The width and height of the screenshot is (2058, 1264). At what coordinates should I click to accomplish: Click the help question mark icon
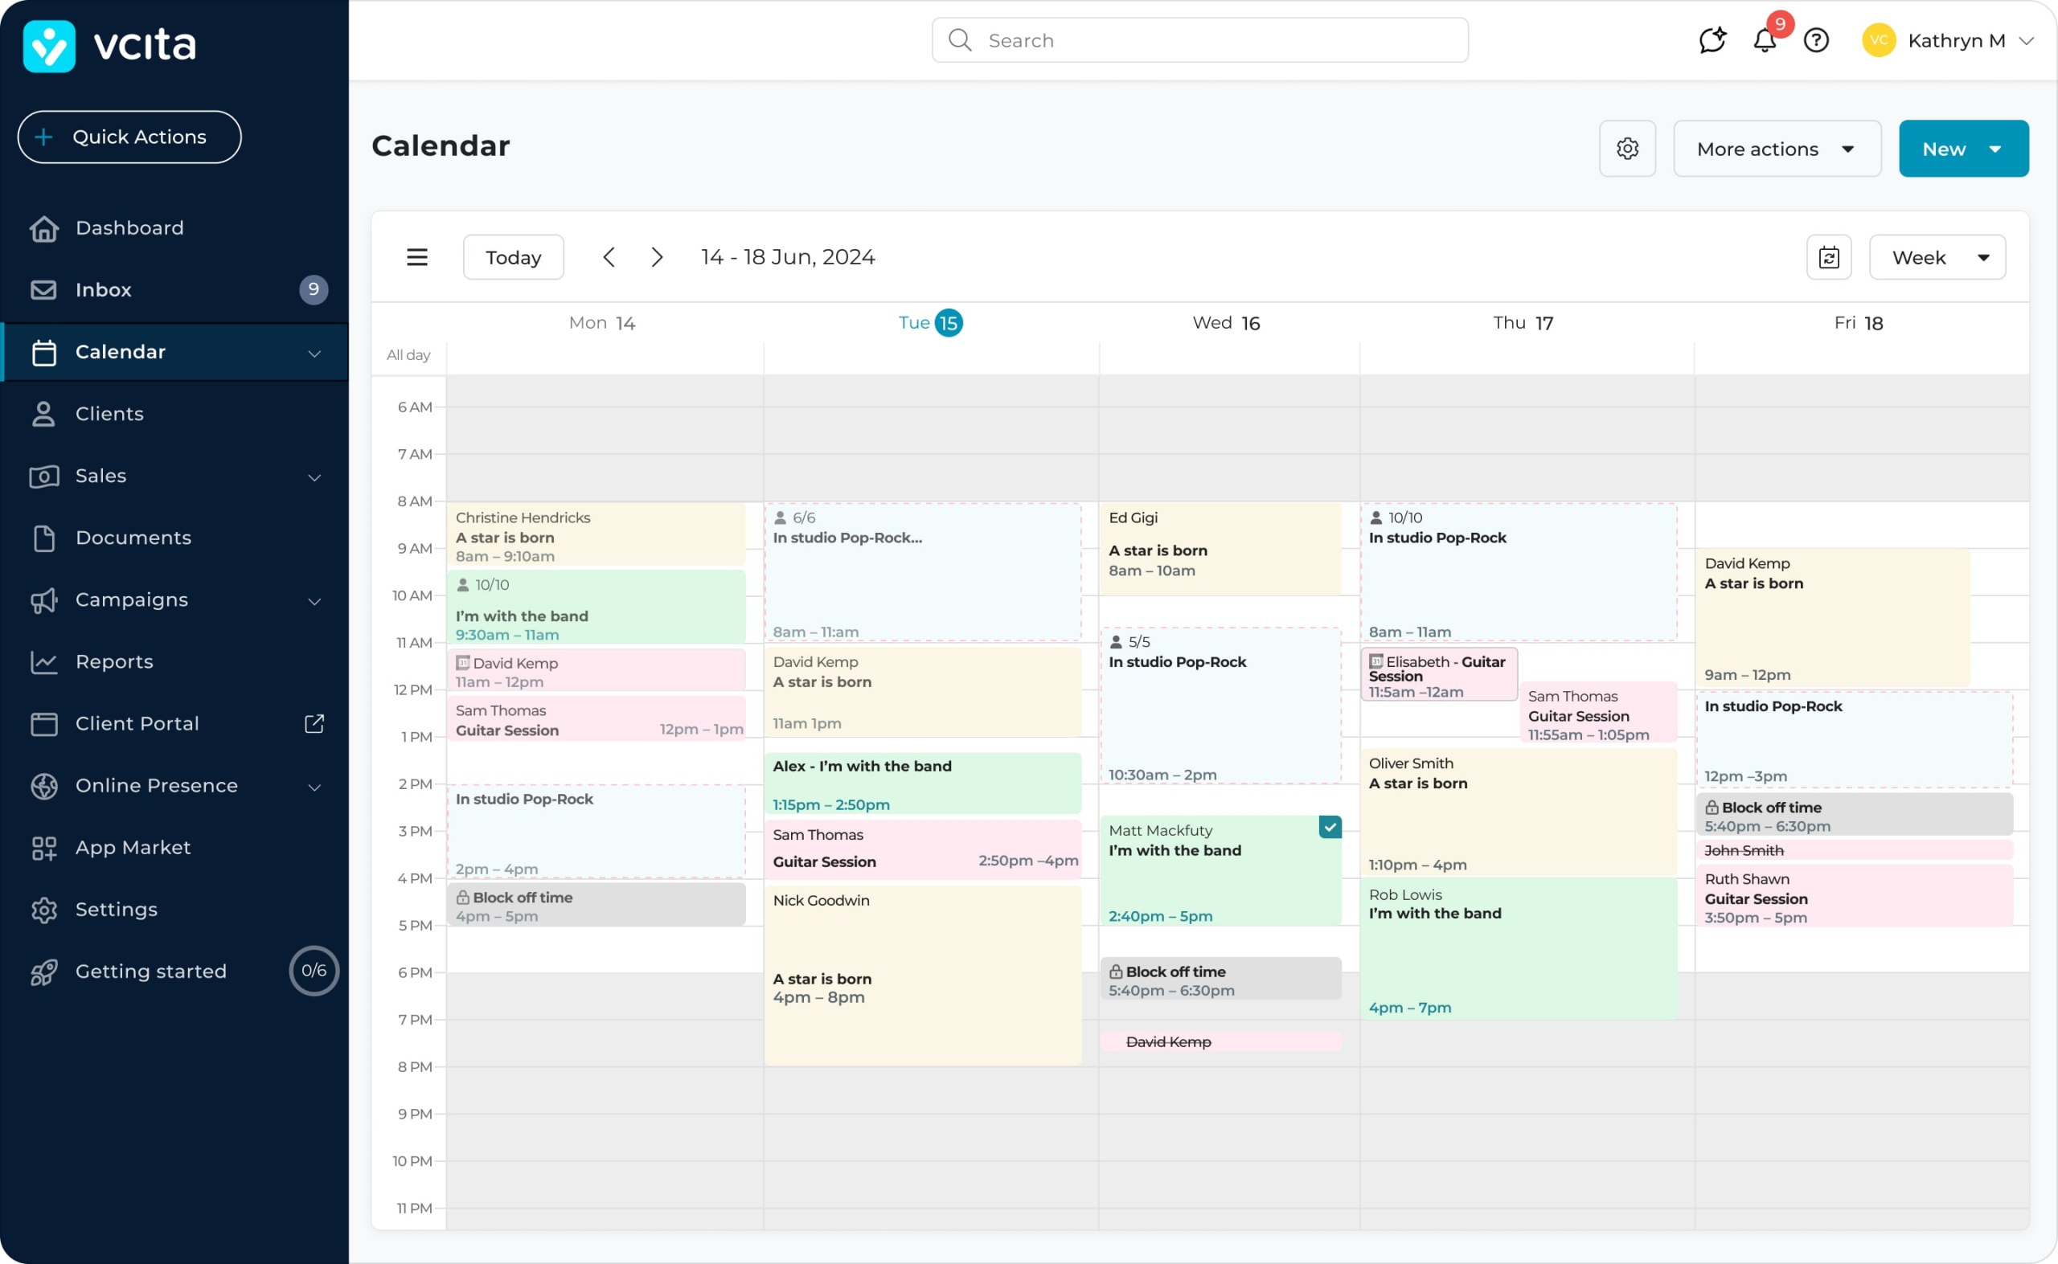[x=1816, y=39]
